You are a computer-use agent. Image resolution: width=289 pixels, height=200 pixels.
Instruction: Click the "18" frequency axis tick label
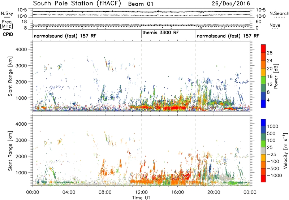click(x=24, y=22)
